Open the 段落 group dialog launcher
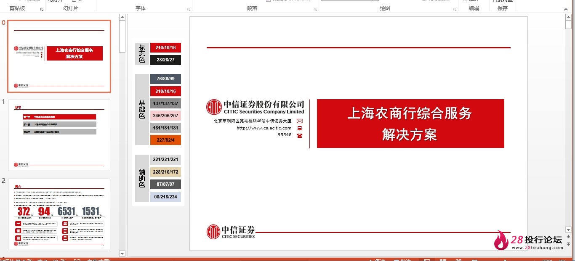Screen dimensions: 575x261 pos(315,9)
